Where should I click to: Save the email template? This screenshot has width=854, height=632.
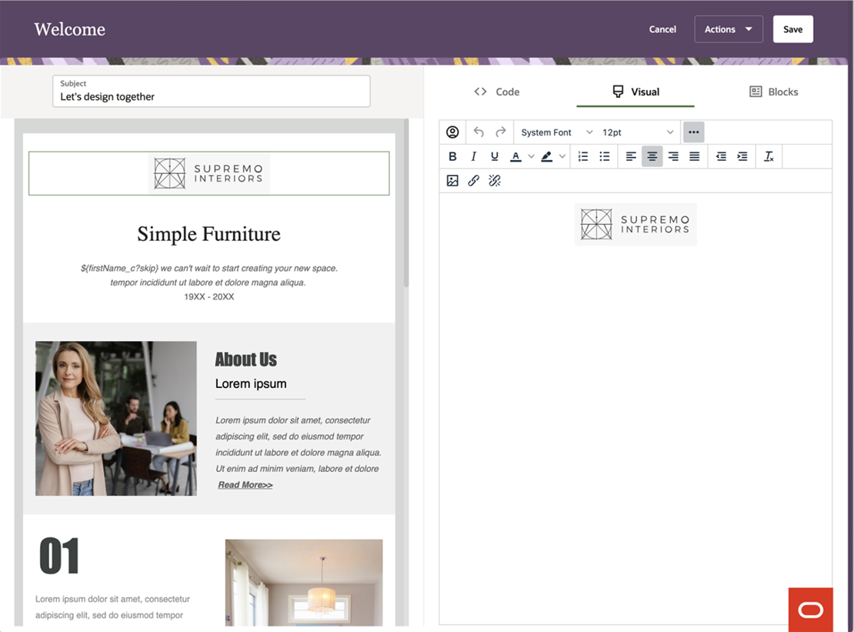(792, 29)
